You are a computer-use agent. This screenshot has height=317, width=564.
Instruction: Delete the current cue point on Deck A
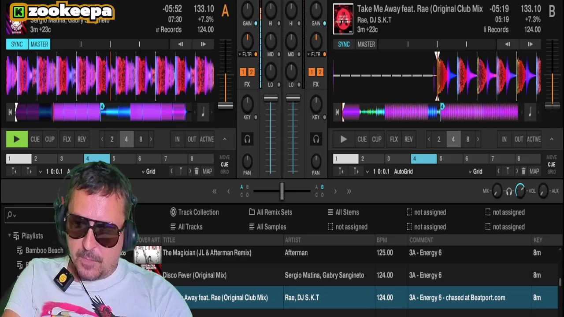tap(197, 171)
